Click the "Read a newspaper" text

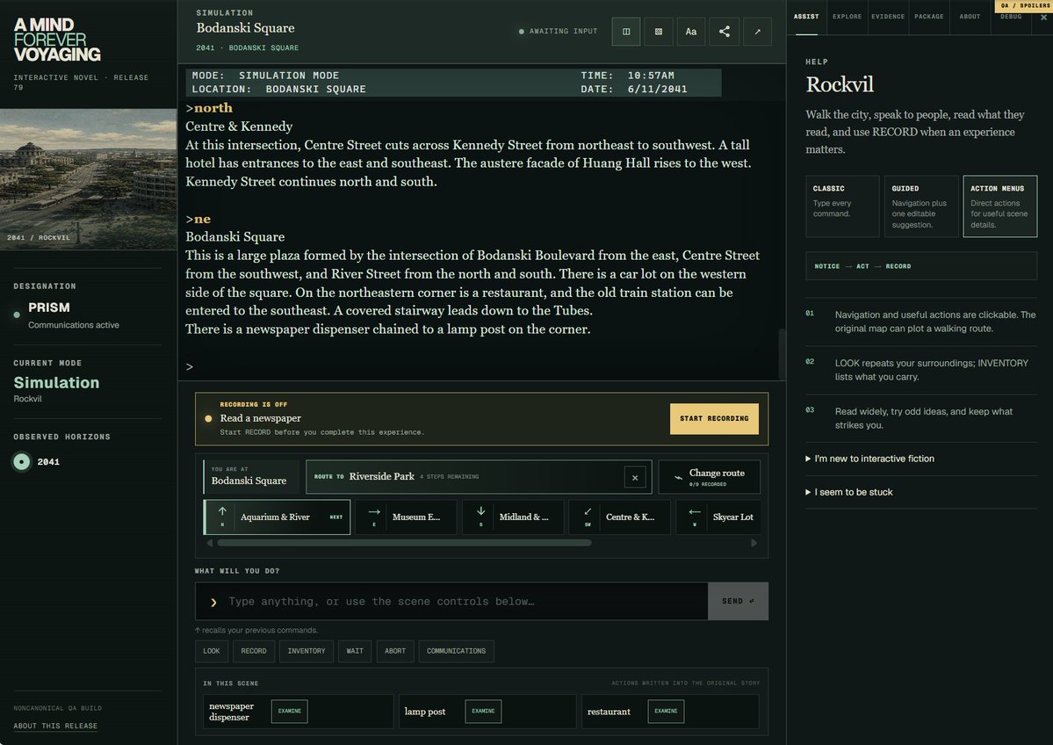261,418
